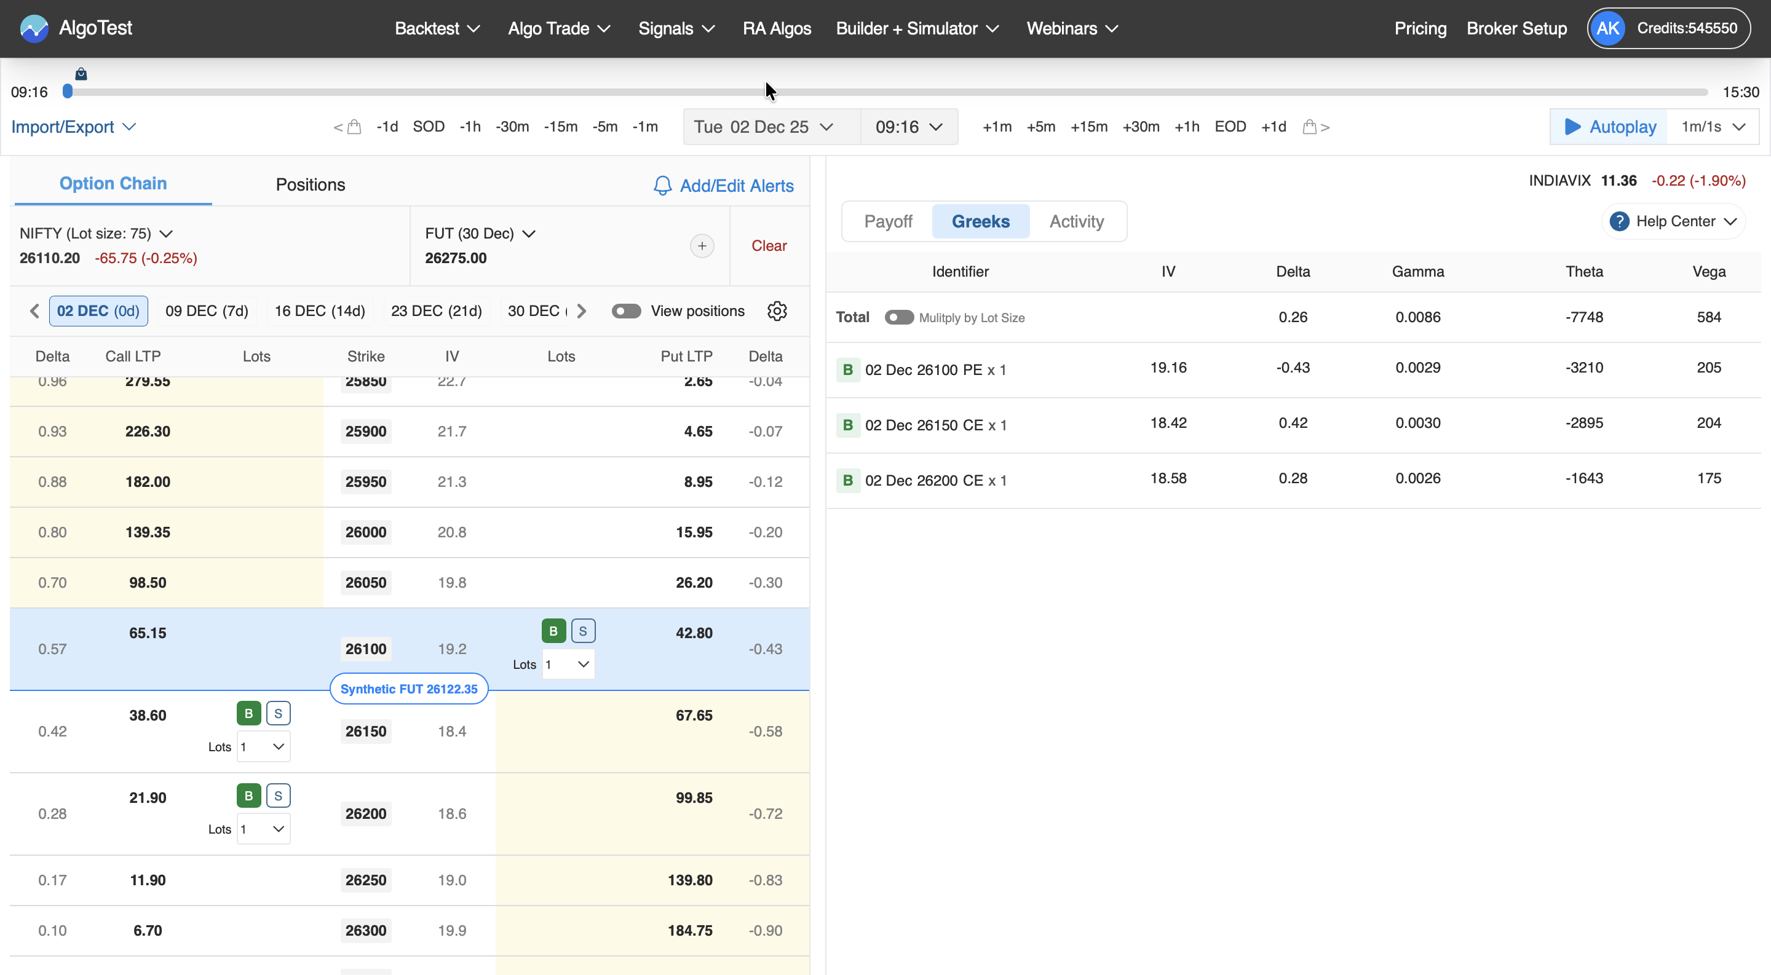This screenshot has width=1771, height=975.
Task: Click the plus icon beside FUT
Action: (701, 246)
